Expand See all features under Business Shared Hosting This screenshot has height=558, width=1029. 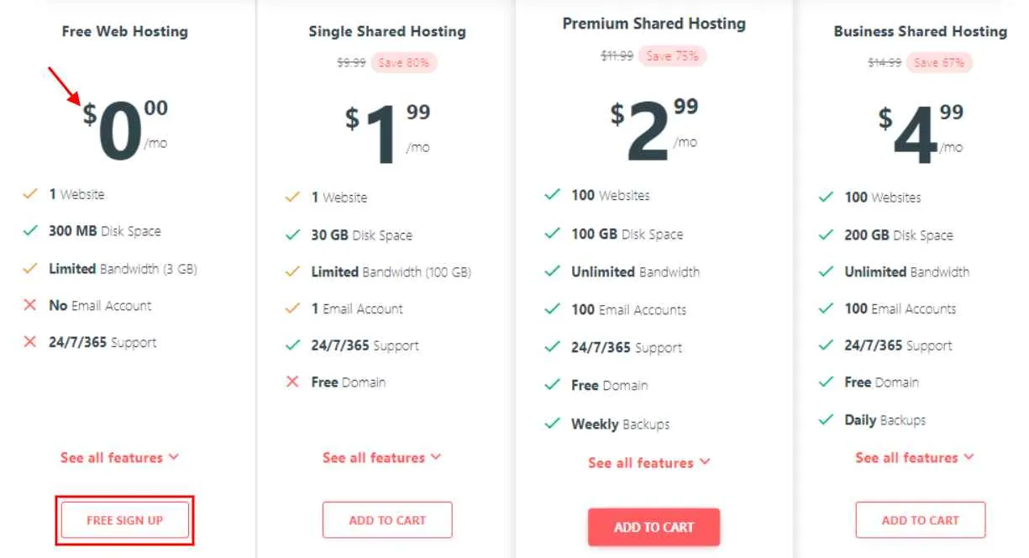pos(915,457)
